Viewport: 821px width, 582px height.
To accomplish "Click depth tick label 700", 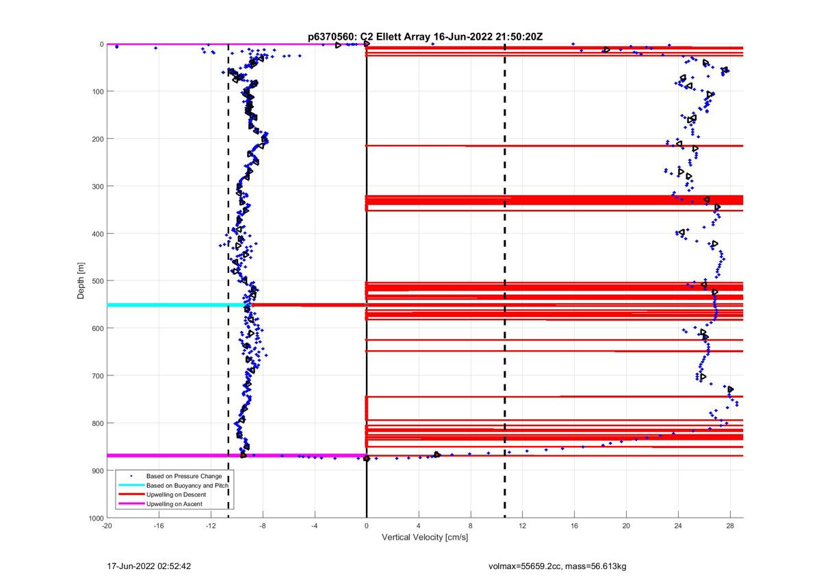I will tap(97, 375).
